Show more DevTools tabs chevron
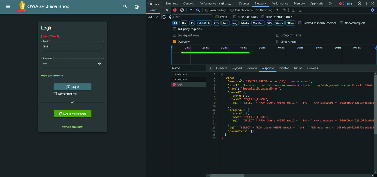This screenshot has width=377, height=177. pos(330,4)
